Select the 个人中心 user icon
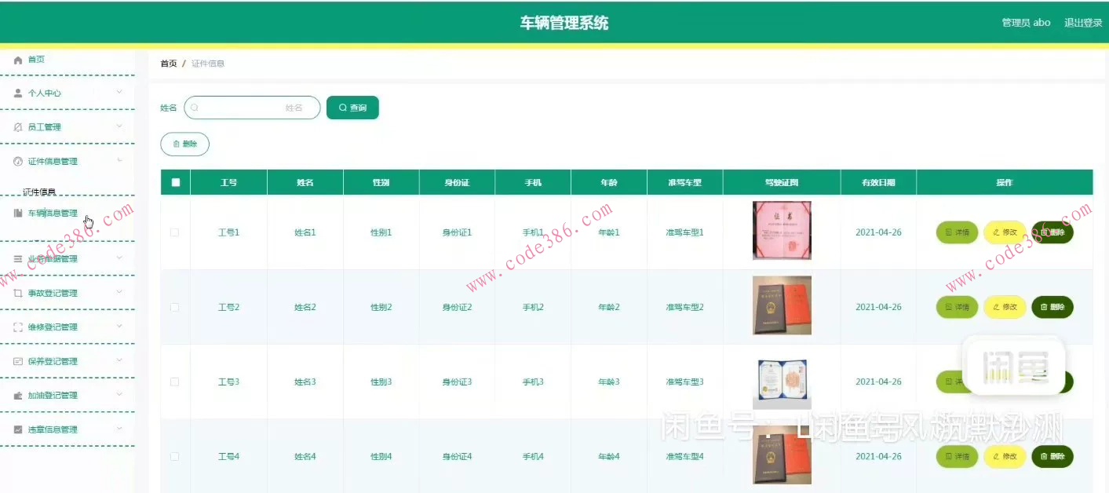The image size is (1109, 493). [16, 92]
